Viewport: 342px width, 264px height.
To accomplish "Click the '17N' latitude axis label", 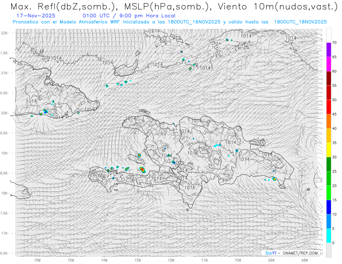I will (5, 233).
